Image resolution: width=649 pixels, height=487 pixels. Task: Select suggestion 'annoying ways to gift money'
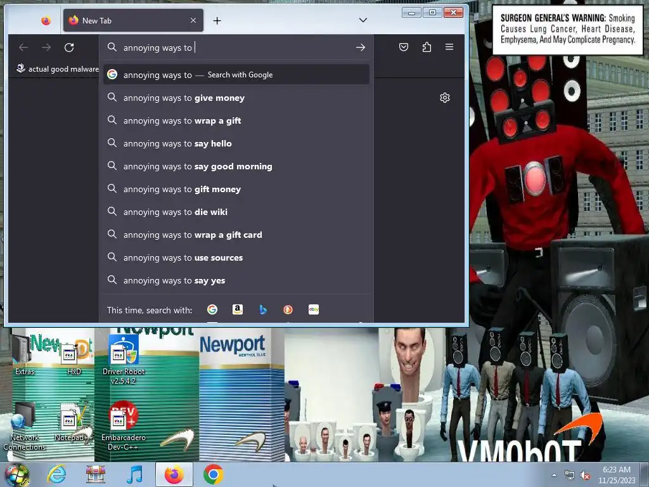point(236,189)
